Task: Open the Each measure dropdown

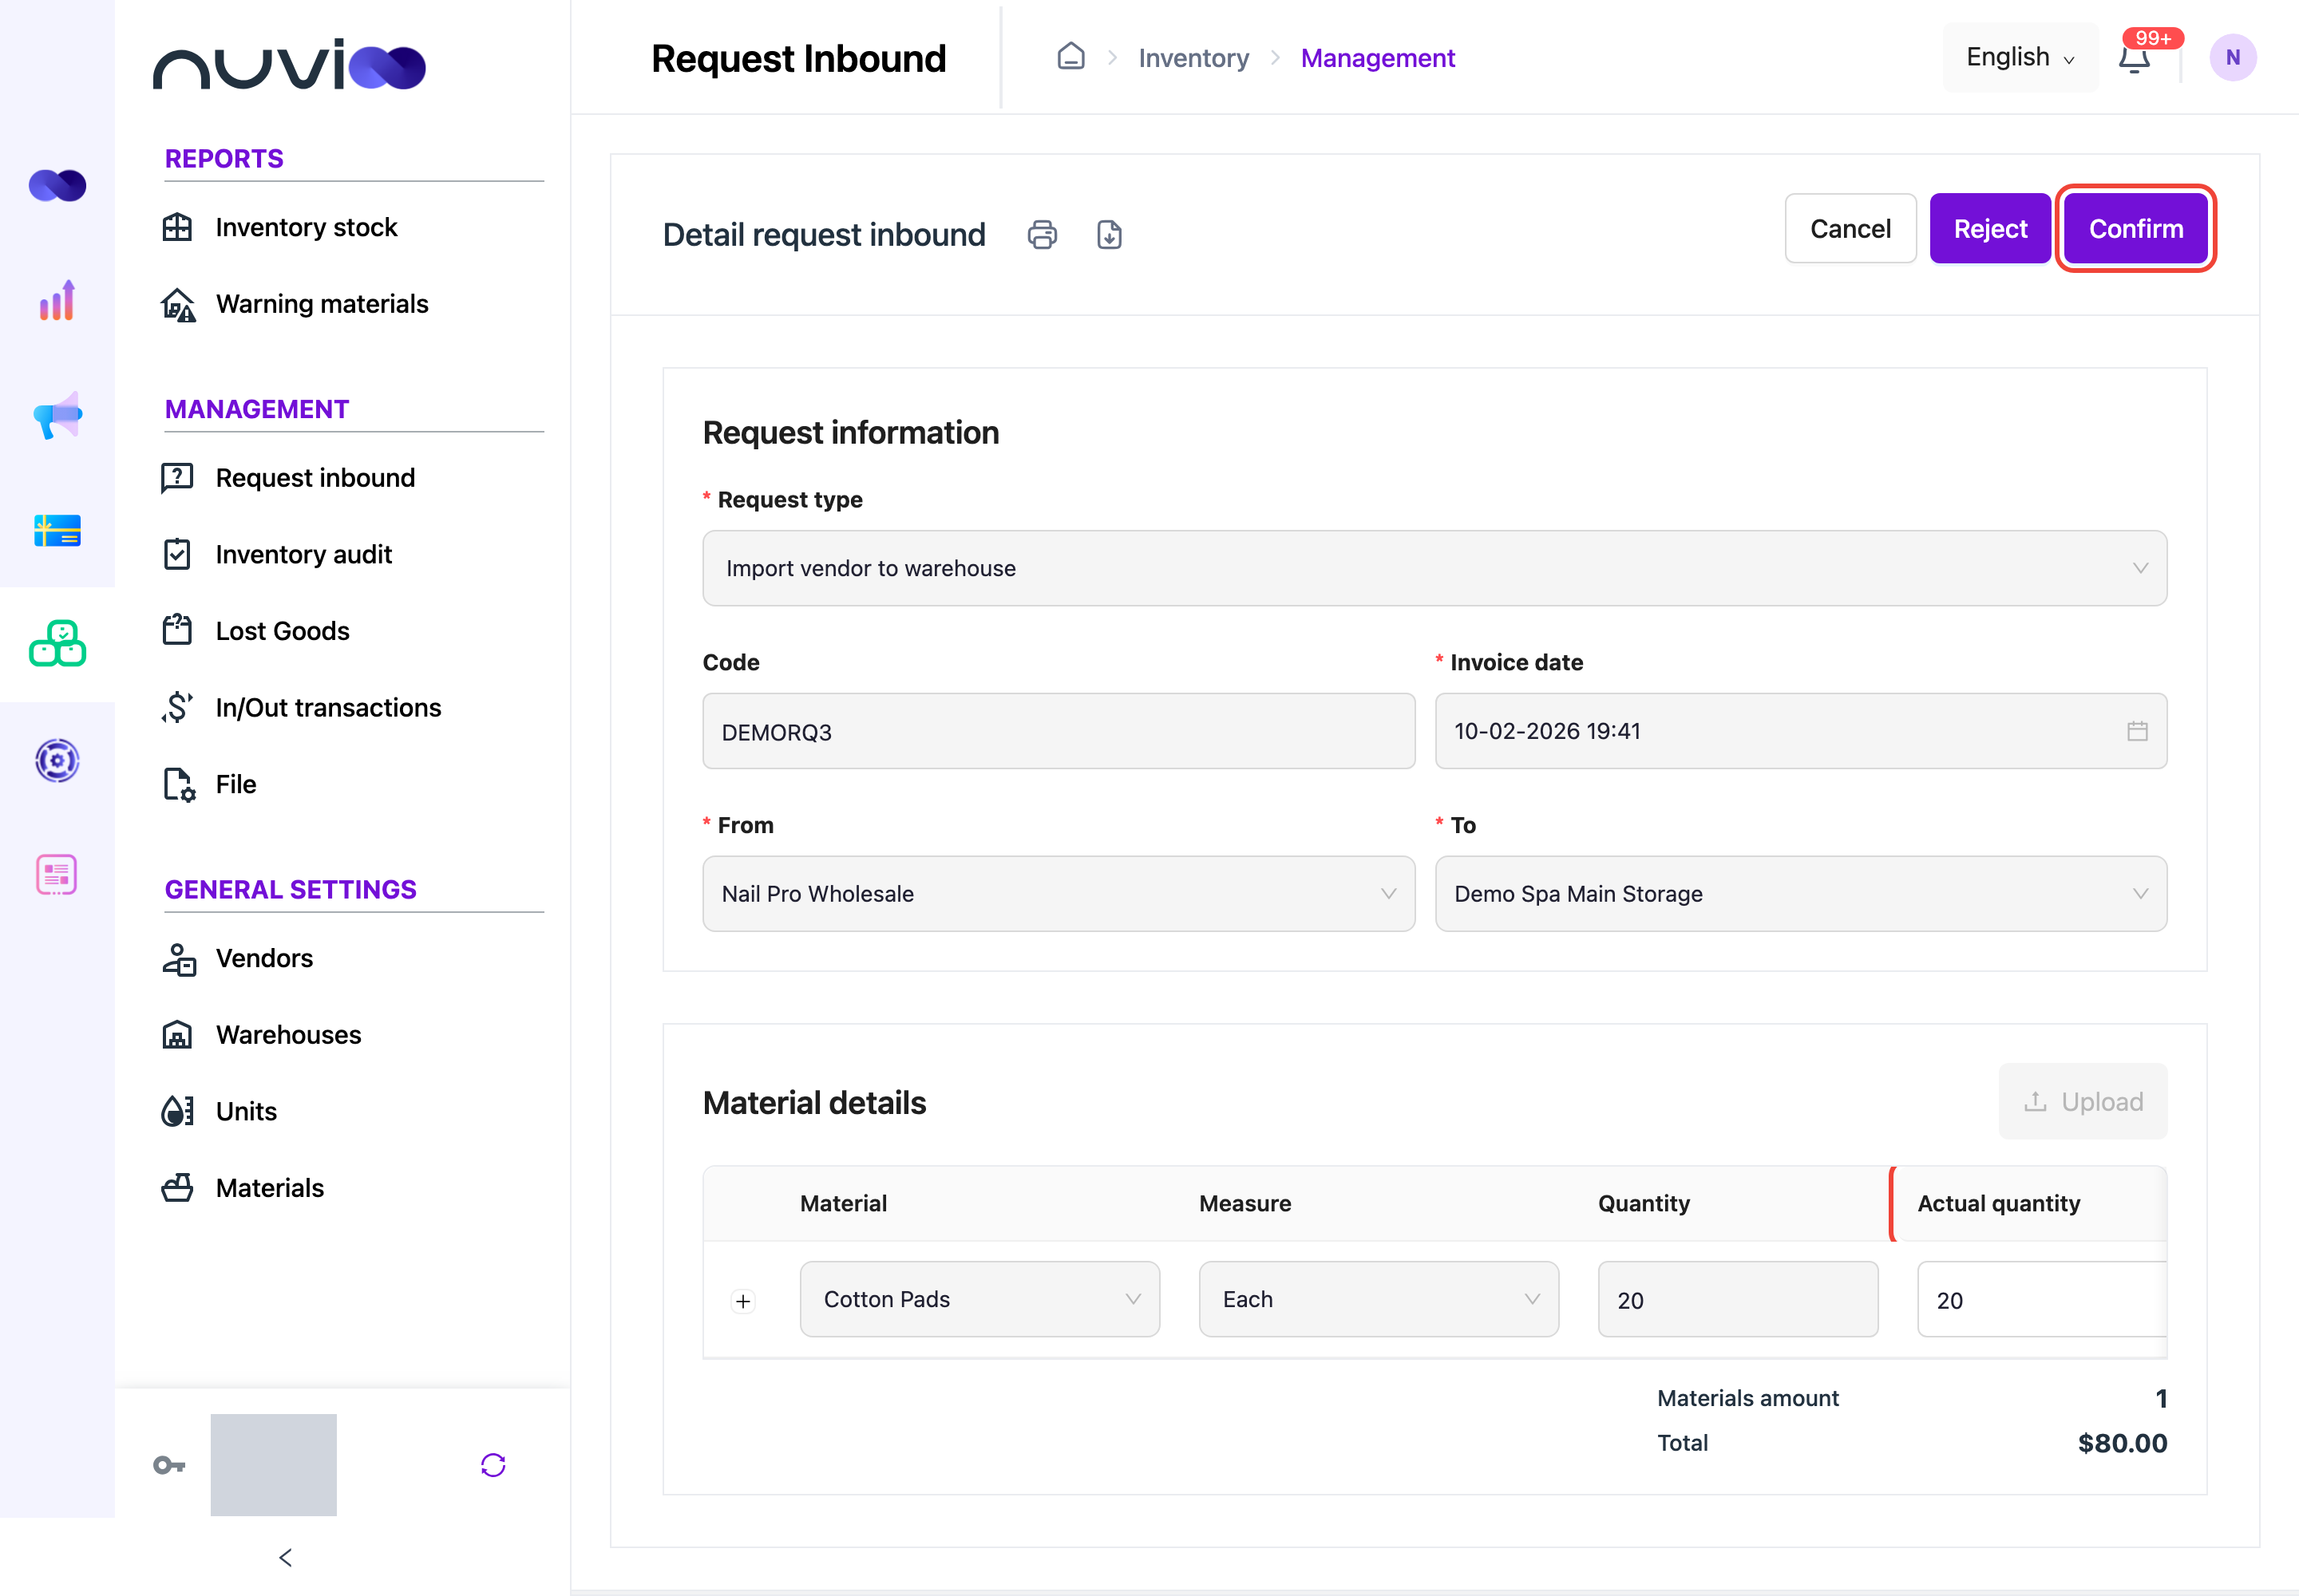Action: (x=1379, y=1299)
